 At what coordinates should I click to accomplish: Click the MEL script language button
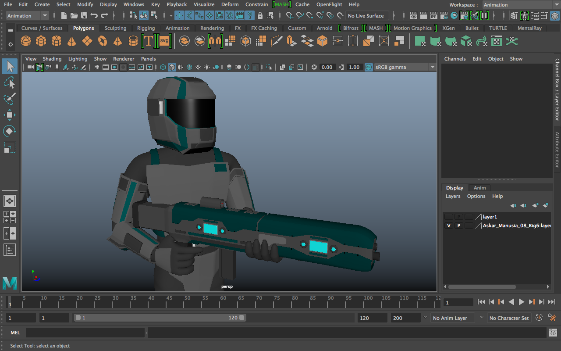point(15,333)
